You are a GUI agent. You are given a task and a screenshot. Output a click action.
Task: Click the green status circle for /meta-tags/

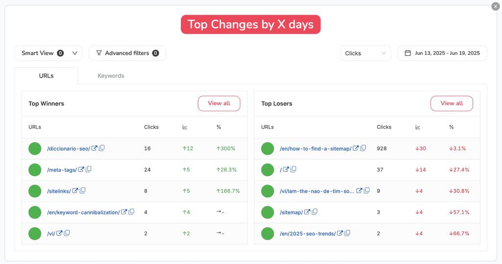(x=35, y=170)
